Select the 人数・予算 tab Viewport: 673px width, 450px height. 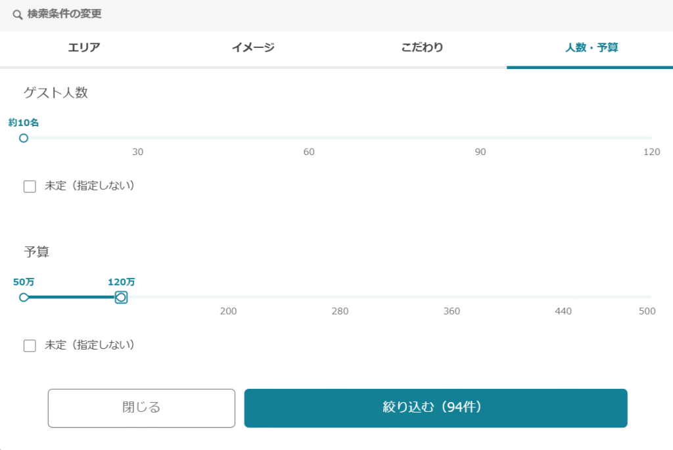[591, 47]
